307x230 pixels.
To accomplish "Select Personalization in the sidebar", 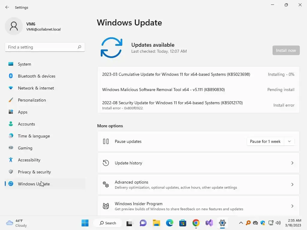I will coord(45,100).
